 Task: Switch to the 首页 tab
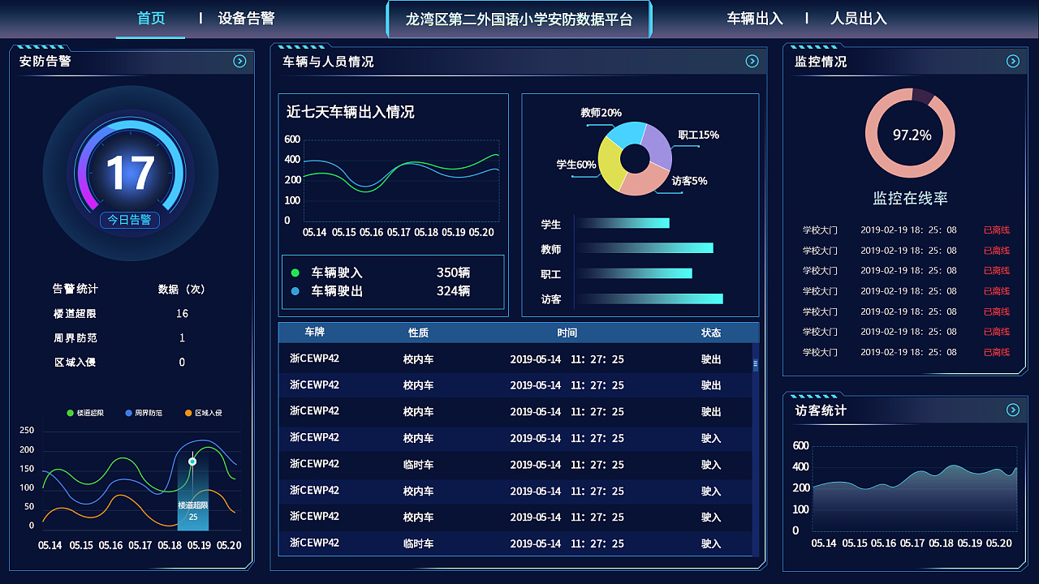point(151,19)
